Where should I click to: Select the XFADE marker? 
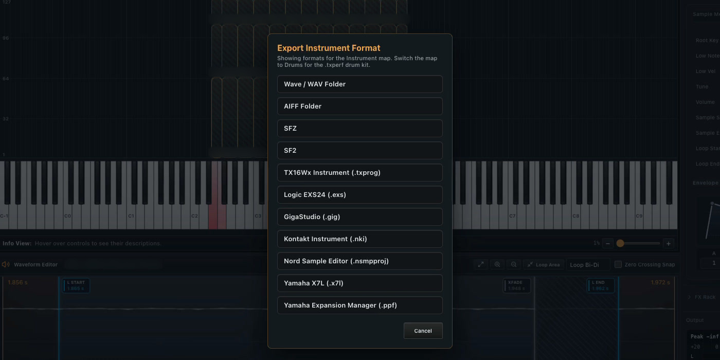pyautogui.click(x=516, y=285)
